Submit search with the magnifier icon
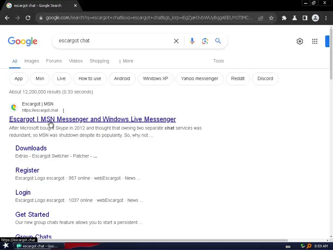The height and width of the screenshot is (250, 333). coord(218,41)
